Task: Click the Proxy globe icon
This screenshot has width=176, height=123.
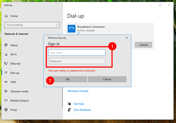Action: tap(6, 109)
